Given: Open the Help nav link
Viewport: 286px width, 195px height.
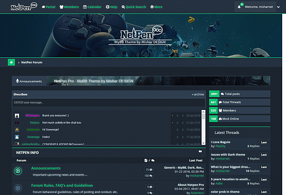Looking at the screenshot, I should pyautogui.click(x=112, y=7).
